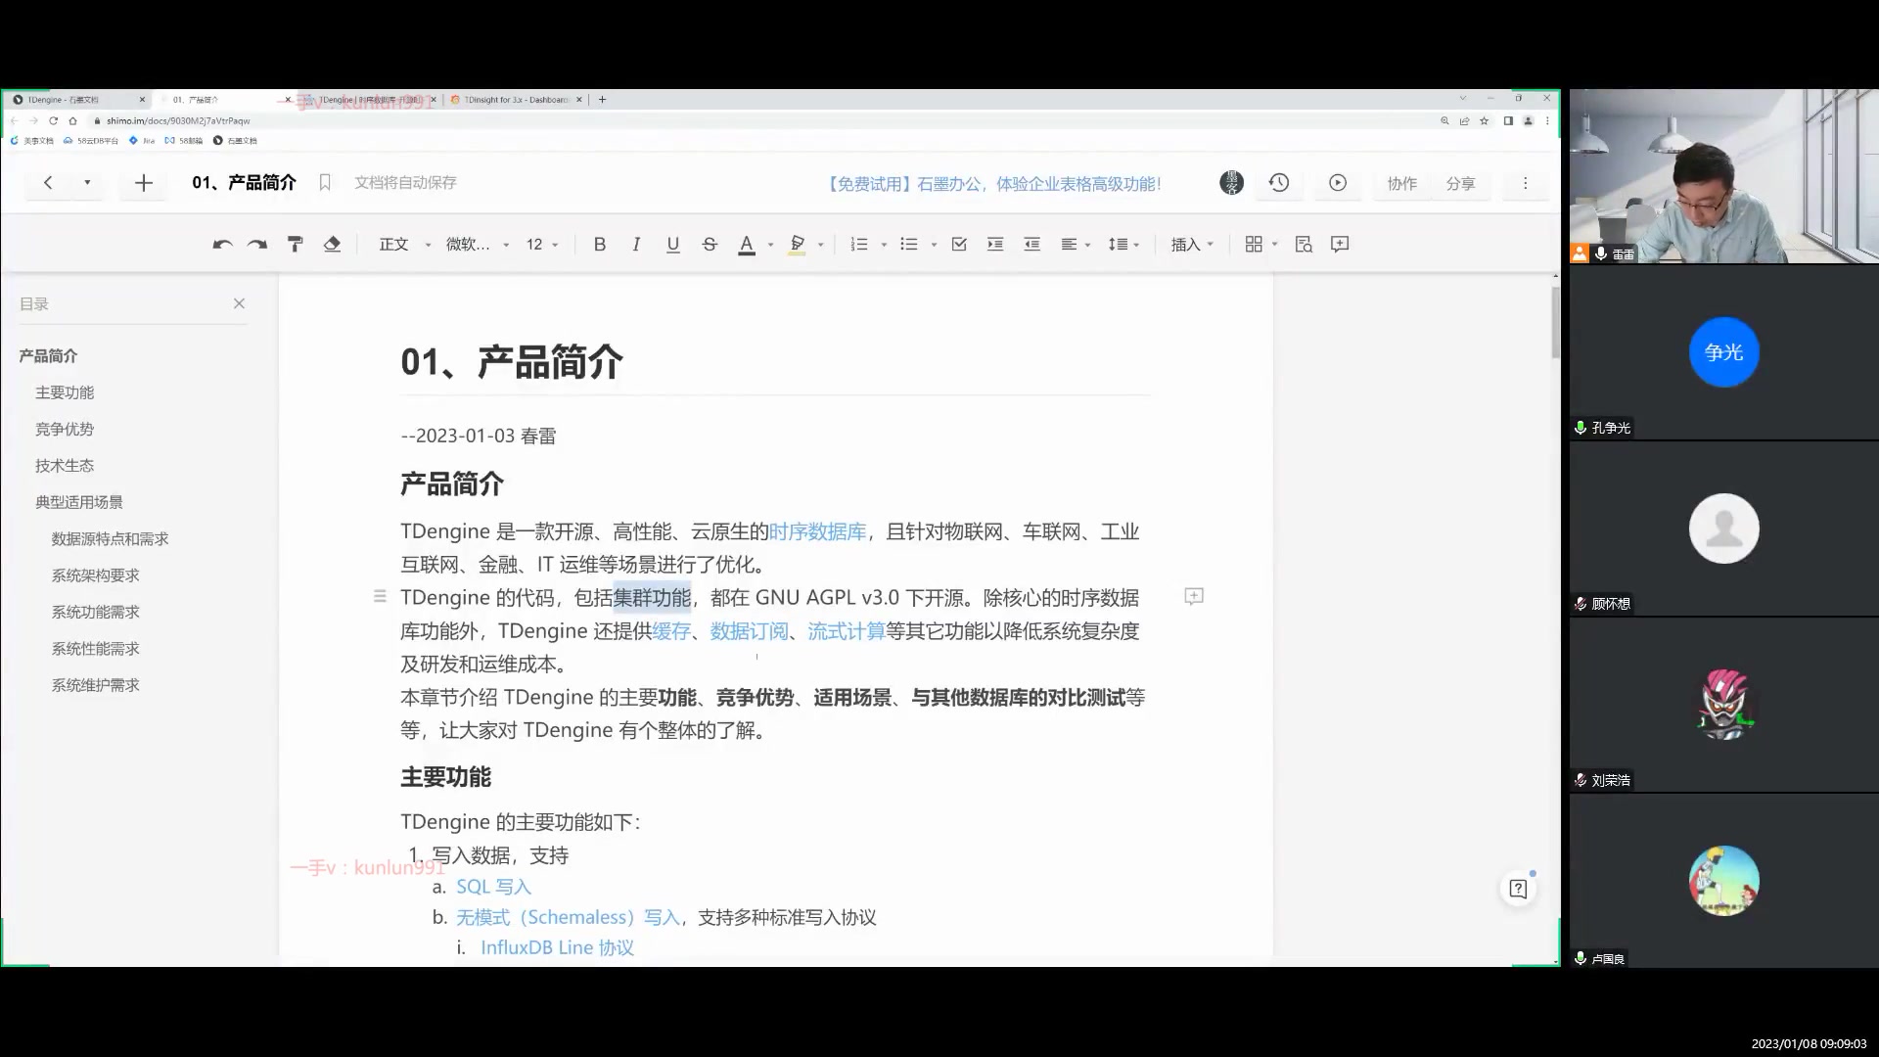Toggle document collaboration mode
1879x1057 pixels.
1401,182
